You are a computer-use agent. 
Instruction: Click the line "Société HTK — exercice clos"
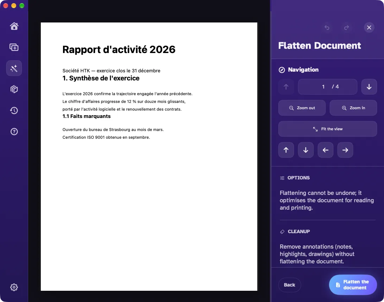click(x=112, y=71)
